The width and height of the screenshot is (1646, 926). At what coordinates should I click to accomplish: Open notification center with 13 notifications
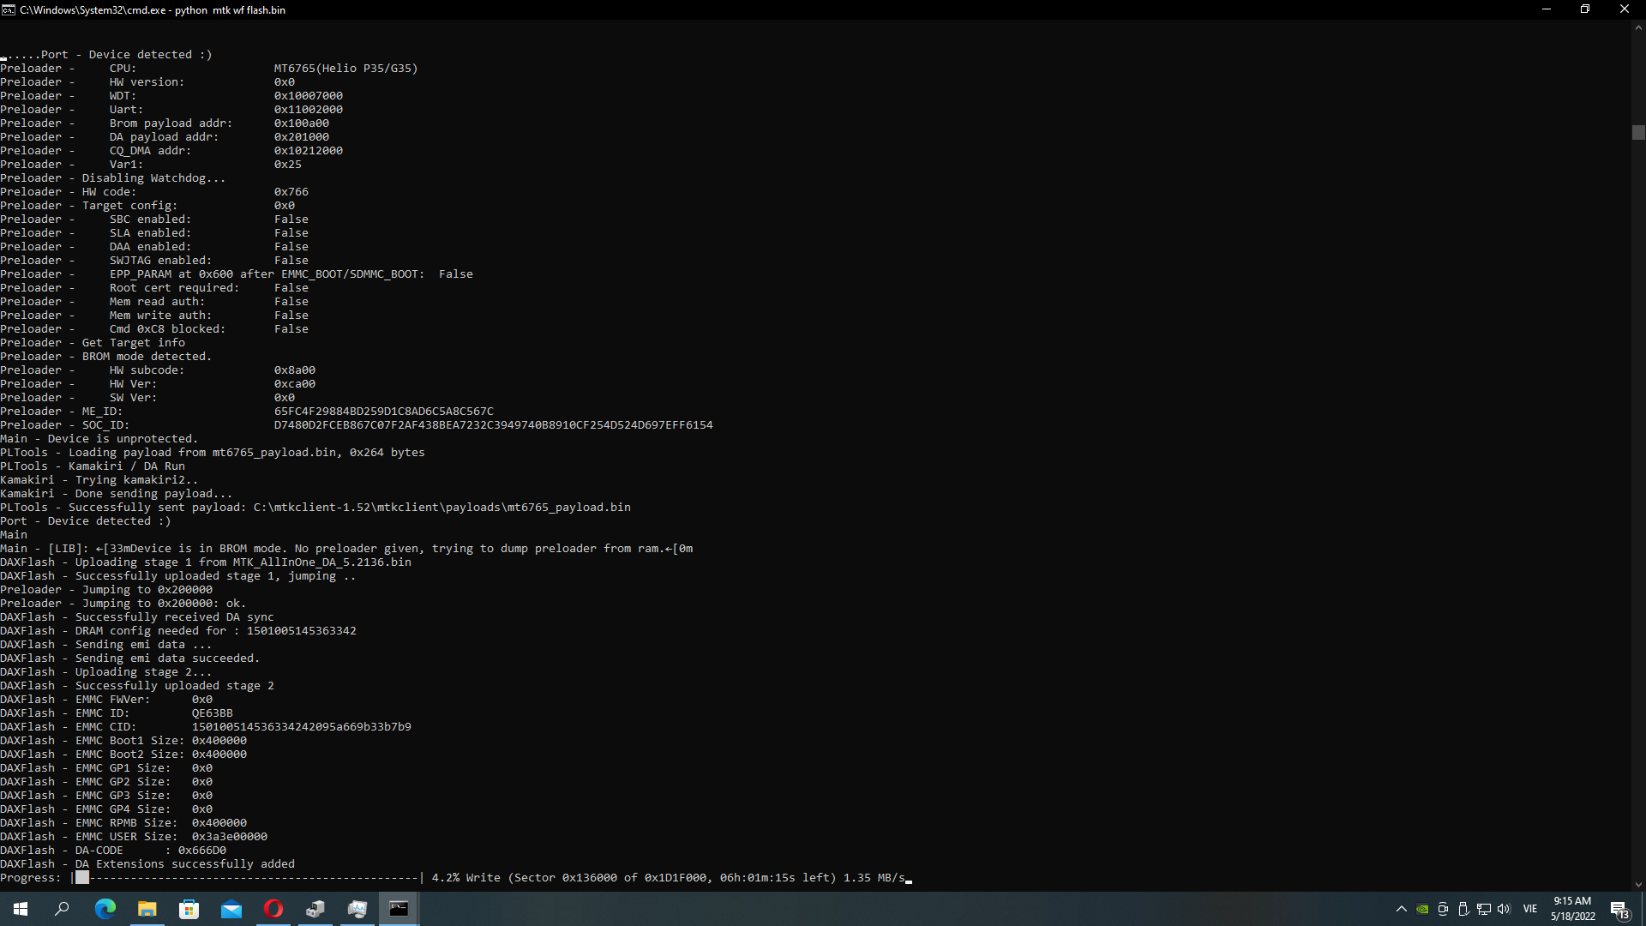pos(1619,910)
